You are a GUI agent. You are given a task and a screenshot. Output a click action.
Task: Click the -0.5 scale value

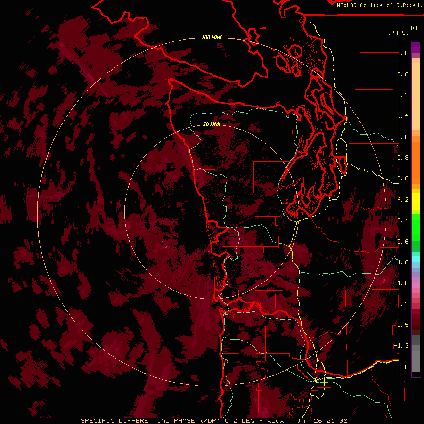(x=401, y=325)
